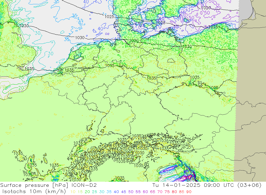This screenshot has height=195, width=266.
Task: Select the 45 value in isotach legend
Action: pos(123,192)
